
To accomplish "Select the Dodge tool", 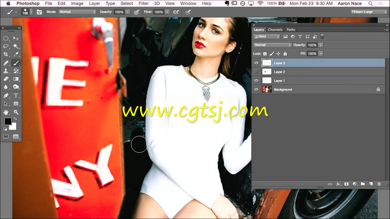I will click(x=16, y=87).
